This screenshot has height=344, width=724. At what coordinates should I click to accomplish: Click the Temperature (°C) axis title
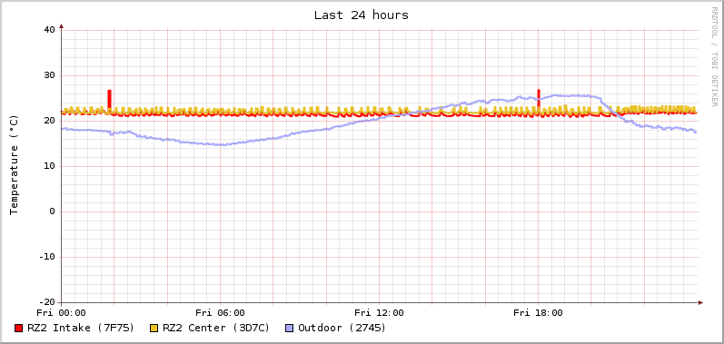pyautogui.click(x=14, y=165)
